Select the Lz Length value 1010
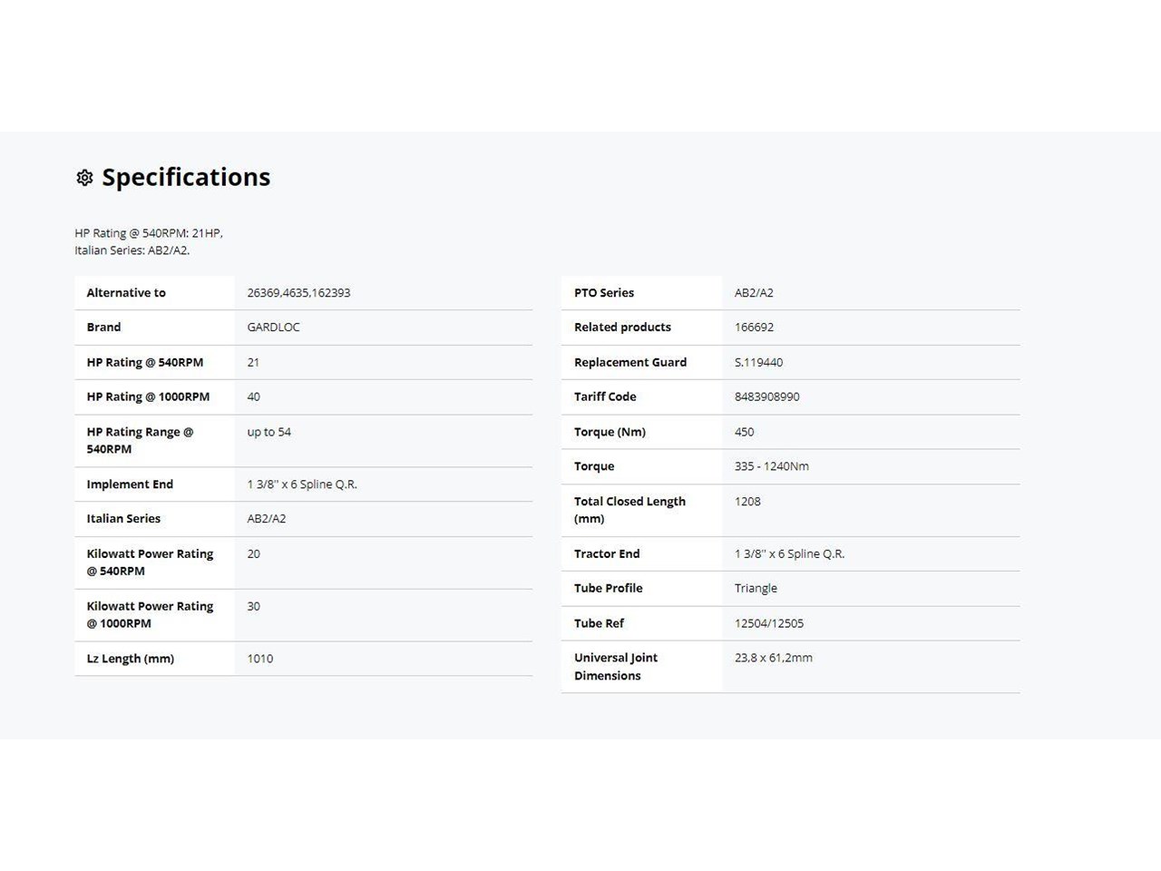 click(x=259, y=659)
